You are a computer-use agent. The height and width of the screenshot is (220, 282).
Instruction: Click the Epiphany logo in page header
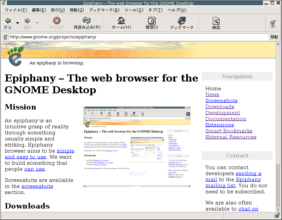pos(15,56)
